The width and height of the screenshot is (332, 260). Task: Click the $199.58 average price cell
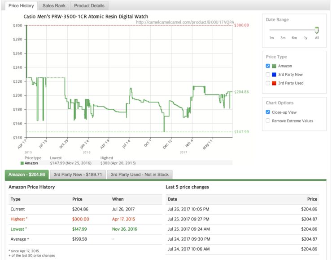click(79, 239)
